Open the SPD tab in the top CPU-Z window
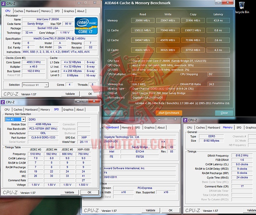The height and width of the screenshot is (215, 256). click(57, 11)
